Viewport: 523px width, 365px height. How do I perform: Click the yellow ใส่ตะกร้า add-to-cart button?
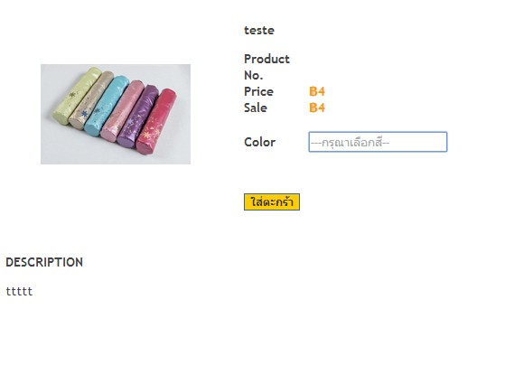[x=272, y=201]
